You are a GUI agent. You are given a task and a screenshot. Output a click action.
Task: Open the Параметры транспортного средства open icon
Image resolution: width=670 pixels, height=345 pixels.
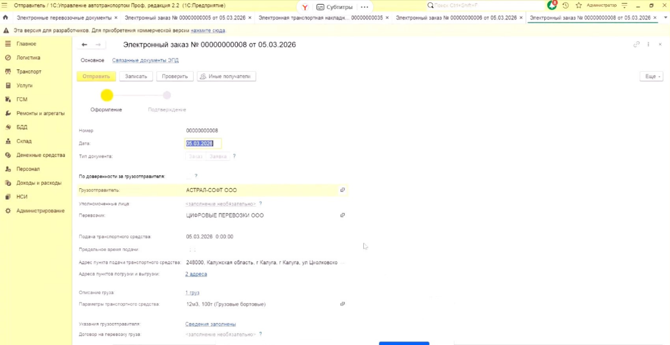pyautogui.click(x=343, y=304)
